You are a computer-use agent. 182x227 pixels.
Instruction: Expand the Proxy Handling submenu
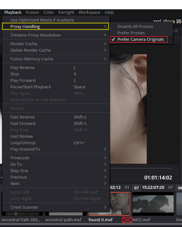pos(56,26)
